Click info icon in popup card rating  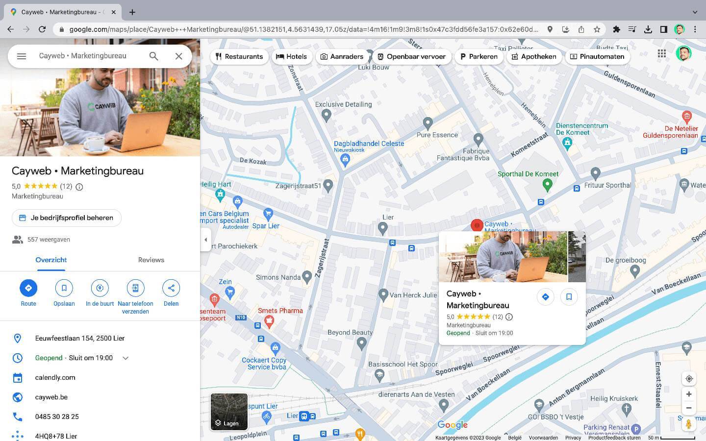click(x=509, y=317)
